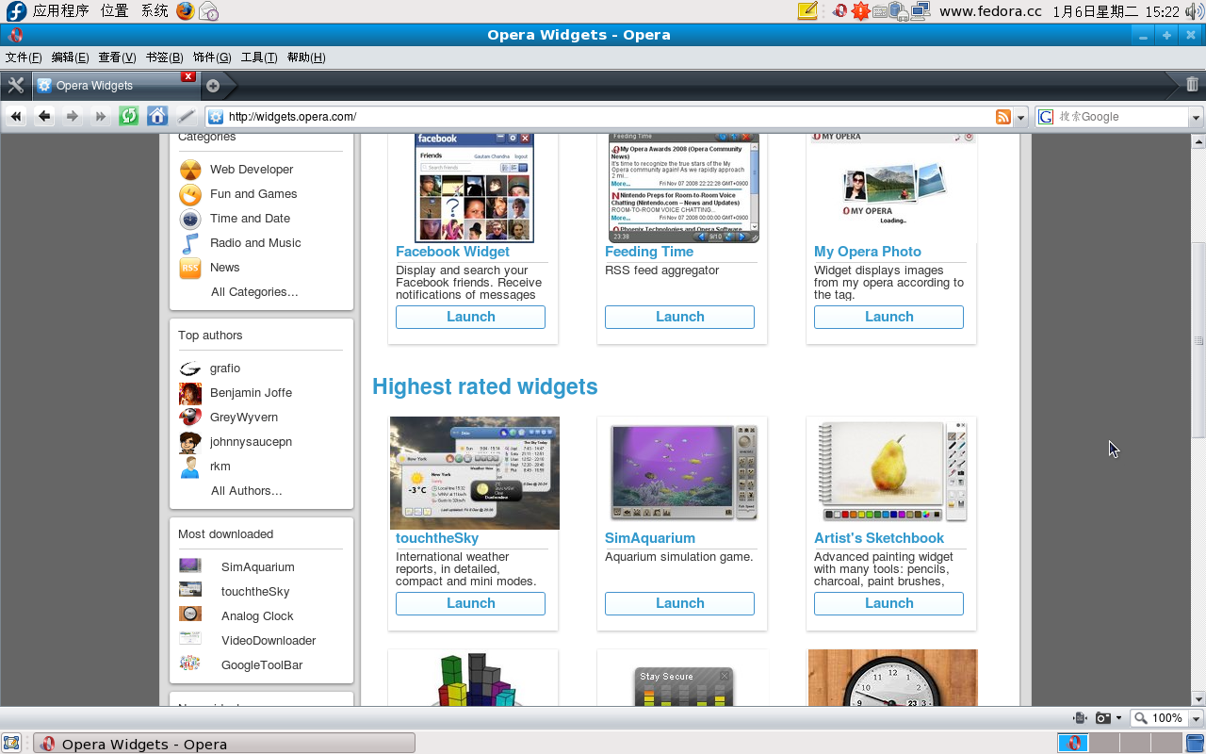Open the 工具(T) tools menu
The image size is (1206, 754).
259,57
